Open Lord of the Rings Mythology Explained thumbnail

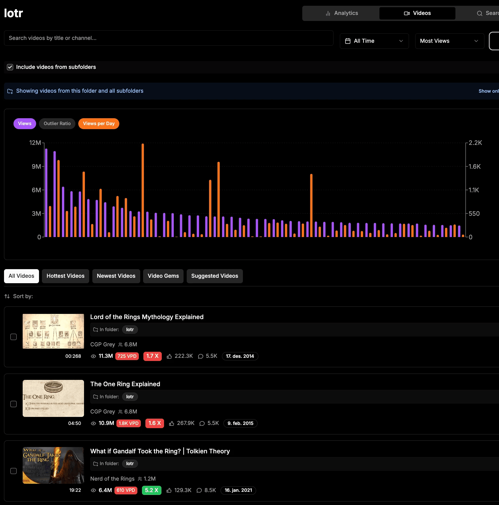[x=53, y=331]
